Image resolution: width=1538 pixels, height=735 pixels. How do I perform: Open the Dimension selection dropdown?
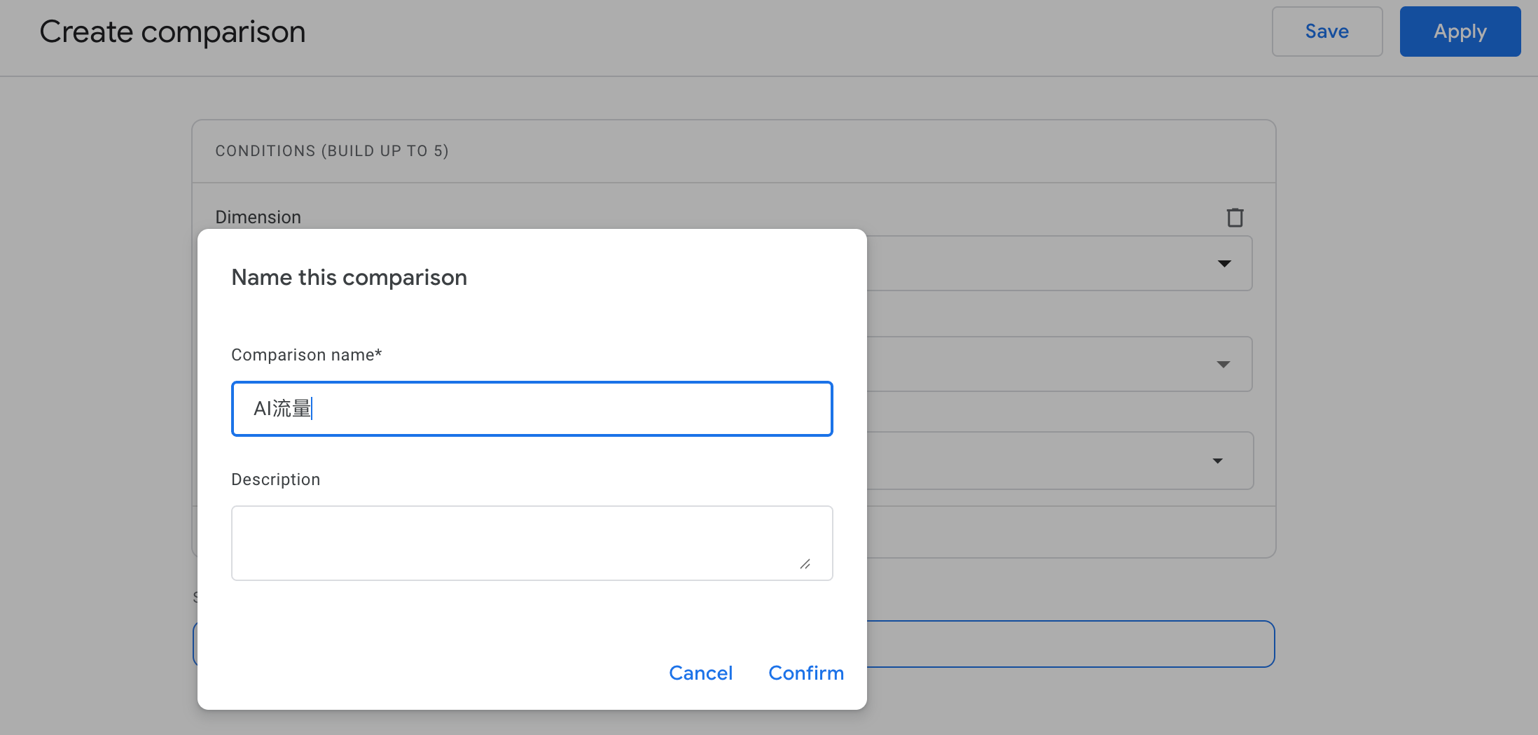tap(1224, 263)
